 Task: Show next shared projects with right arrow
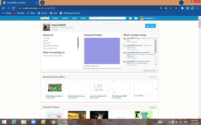pyautogui.click(x=156, y=89)
